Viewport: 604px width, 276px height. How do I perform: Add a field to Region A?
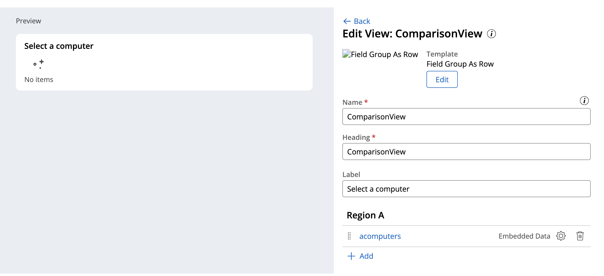pos(360,256)
